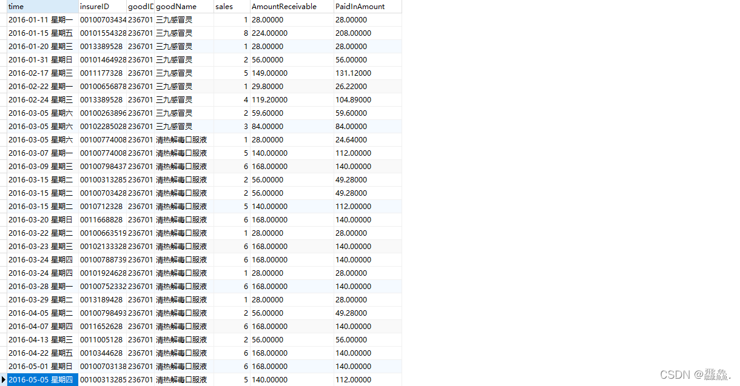The width and height of the screenshot is (740, 386).
Task: Click AmountReceivable value 119.20000
Action: point(270,100)
